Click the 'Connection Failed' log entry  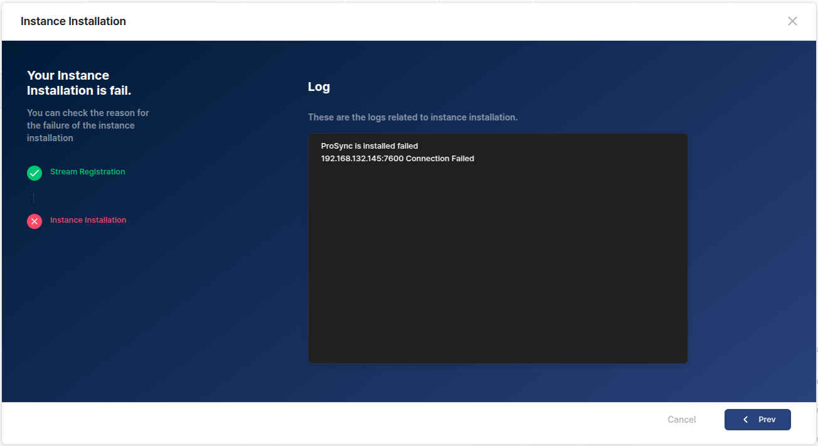click(440, 159)
